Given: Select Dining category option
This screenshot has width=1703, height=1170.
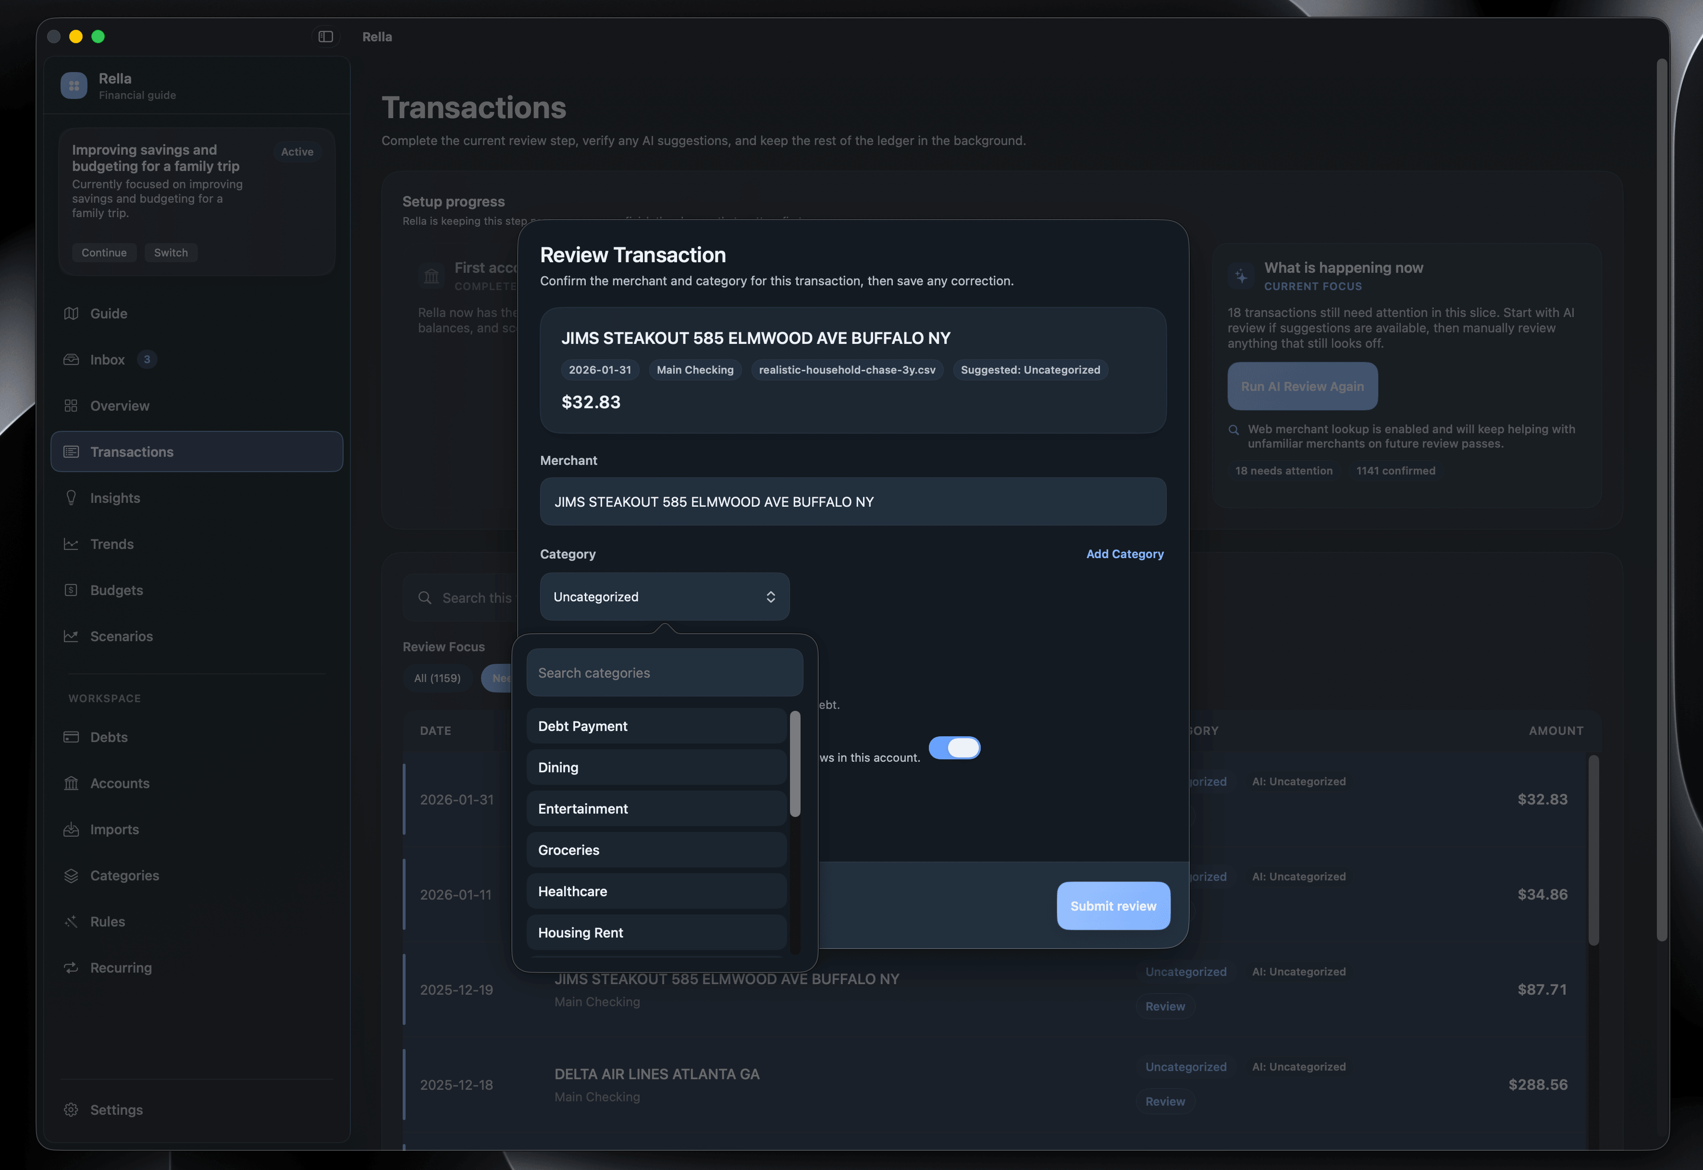Looking at the screenshot, I should (656, 768).
